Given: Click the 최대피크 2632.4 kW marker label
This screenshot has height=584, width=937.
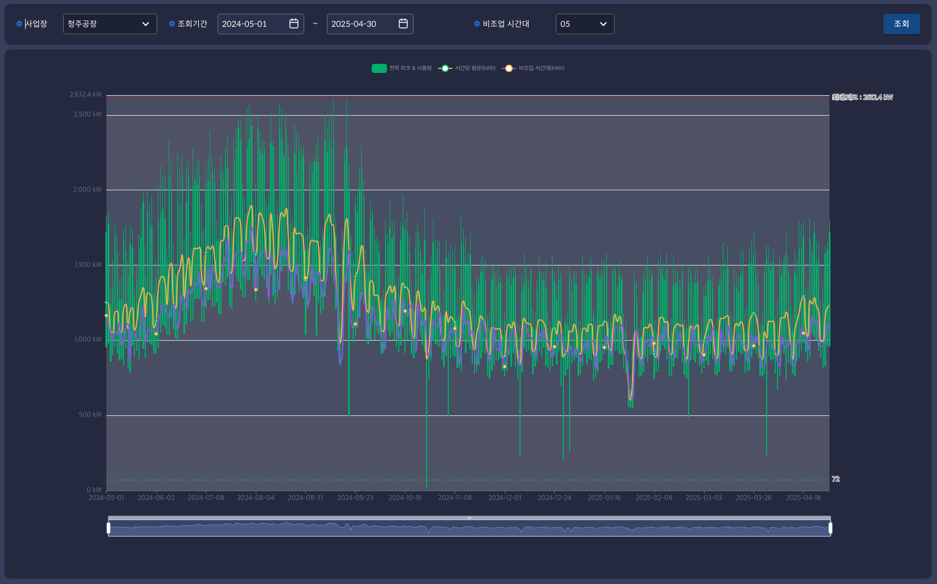Looking at the screenshot, I should [862, 97].
